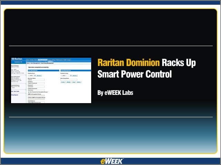Image resolution: width=221 pixels, height=165 pixels.
Task: Click the User Management breadcrumb link
Action: pyautogui.click(x=35, y=63)
